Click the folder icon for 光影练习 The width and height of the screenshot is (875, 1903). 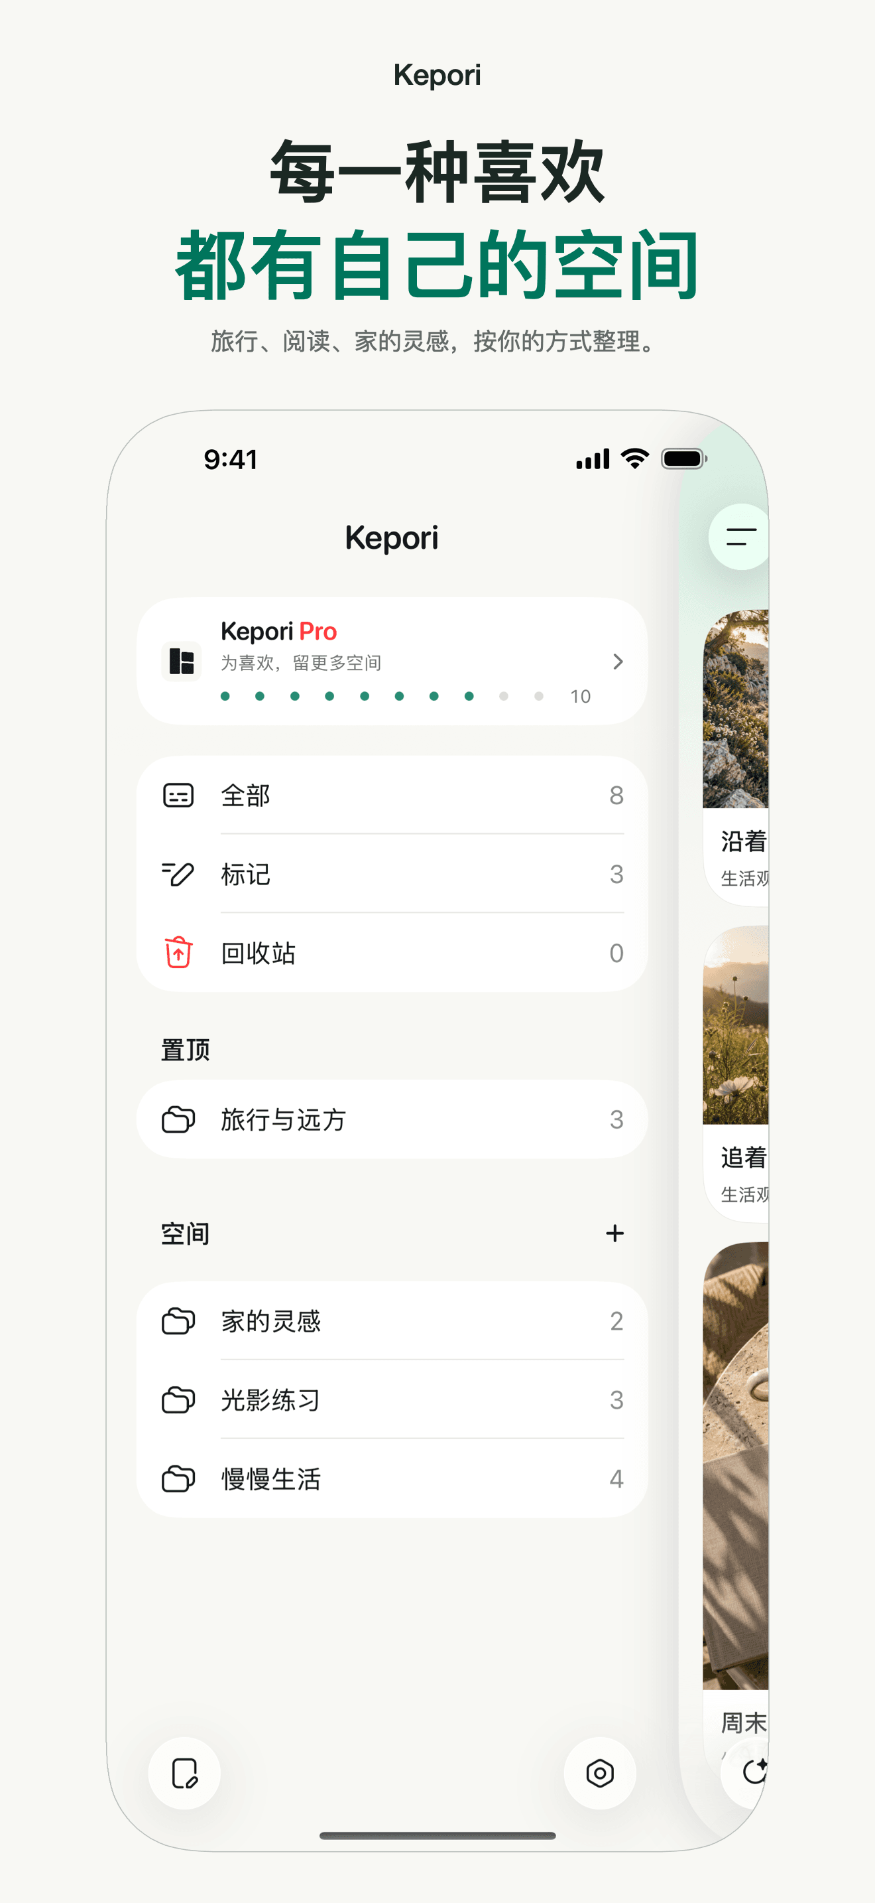[178, 1400]
